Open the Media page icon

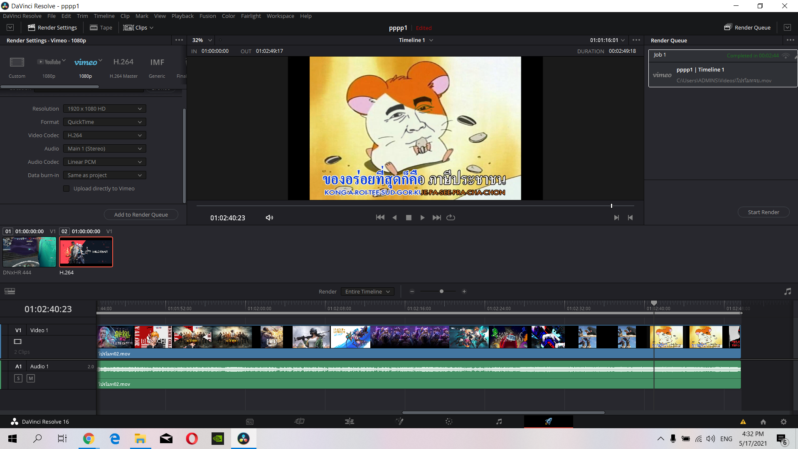[x=250, y=422]
